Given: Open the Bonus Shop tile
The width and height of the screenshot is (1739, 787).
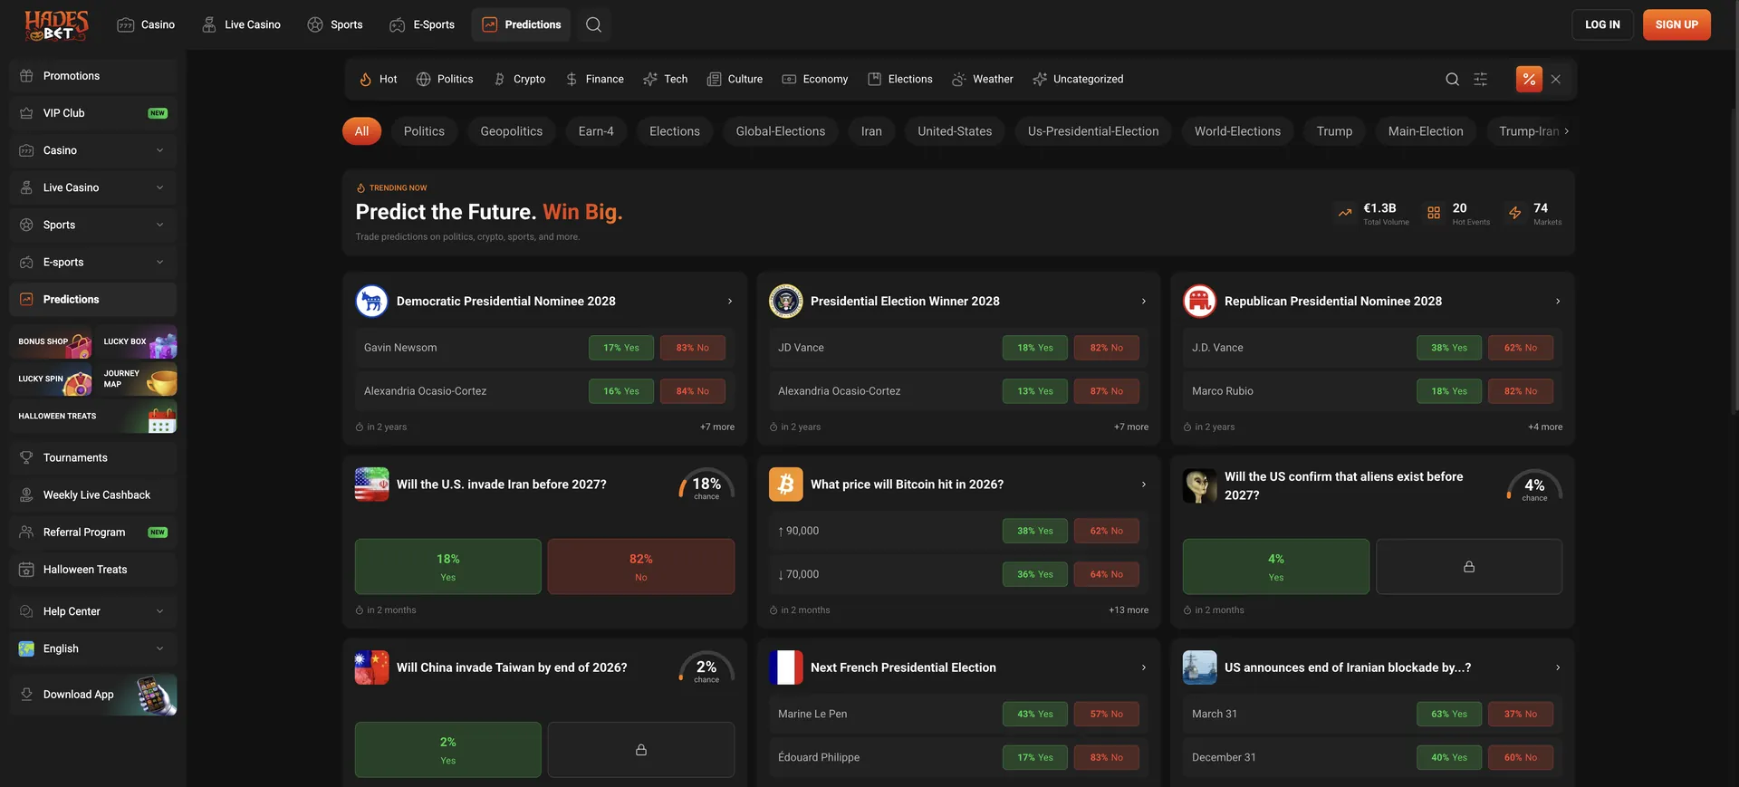Looking at the screenshot, I should [x=52, y=341].
